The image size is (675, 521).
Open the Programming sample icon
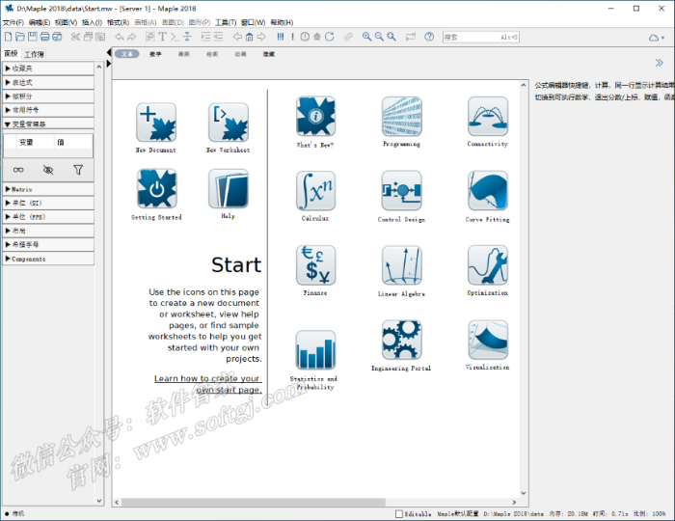pos(402,116)
